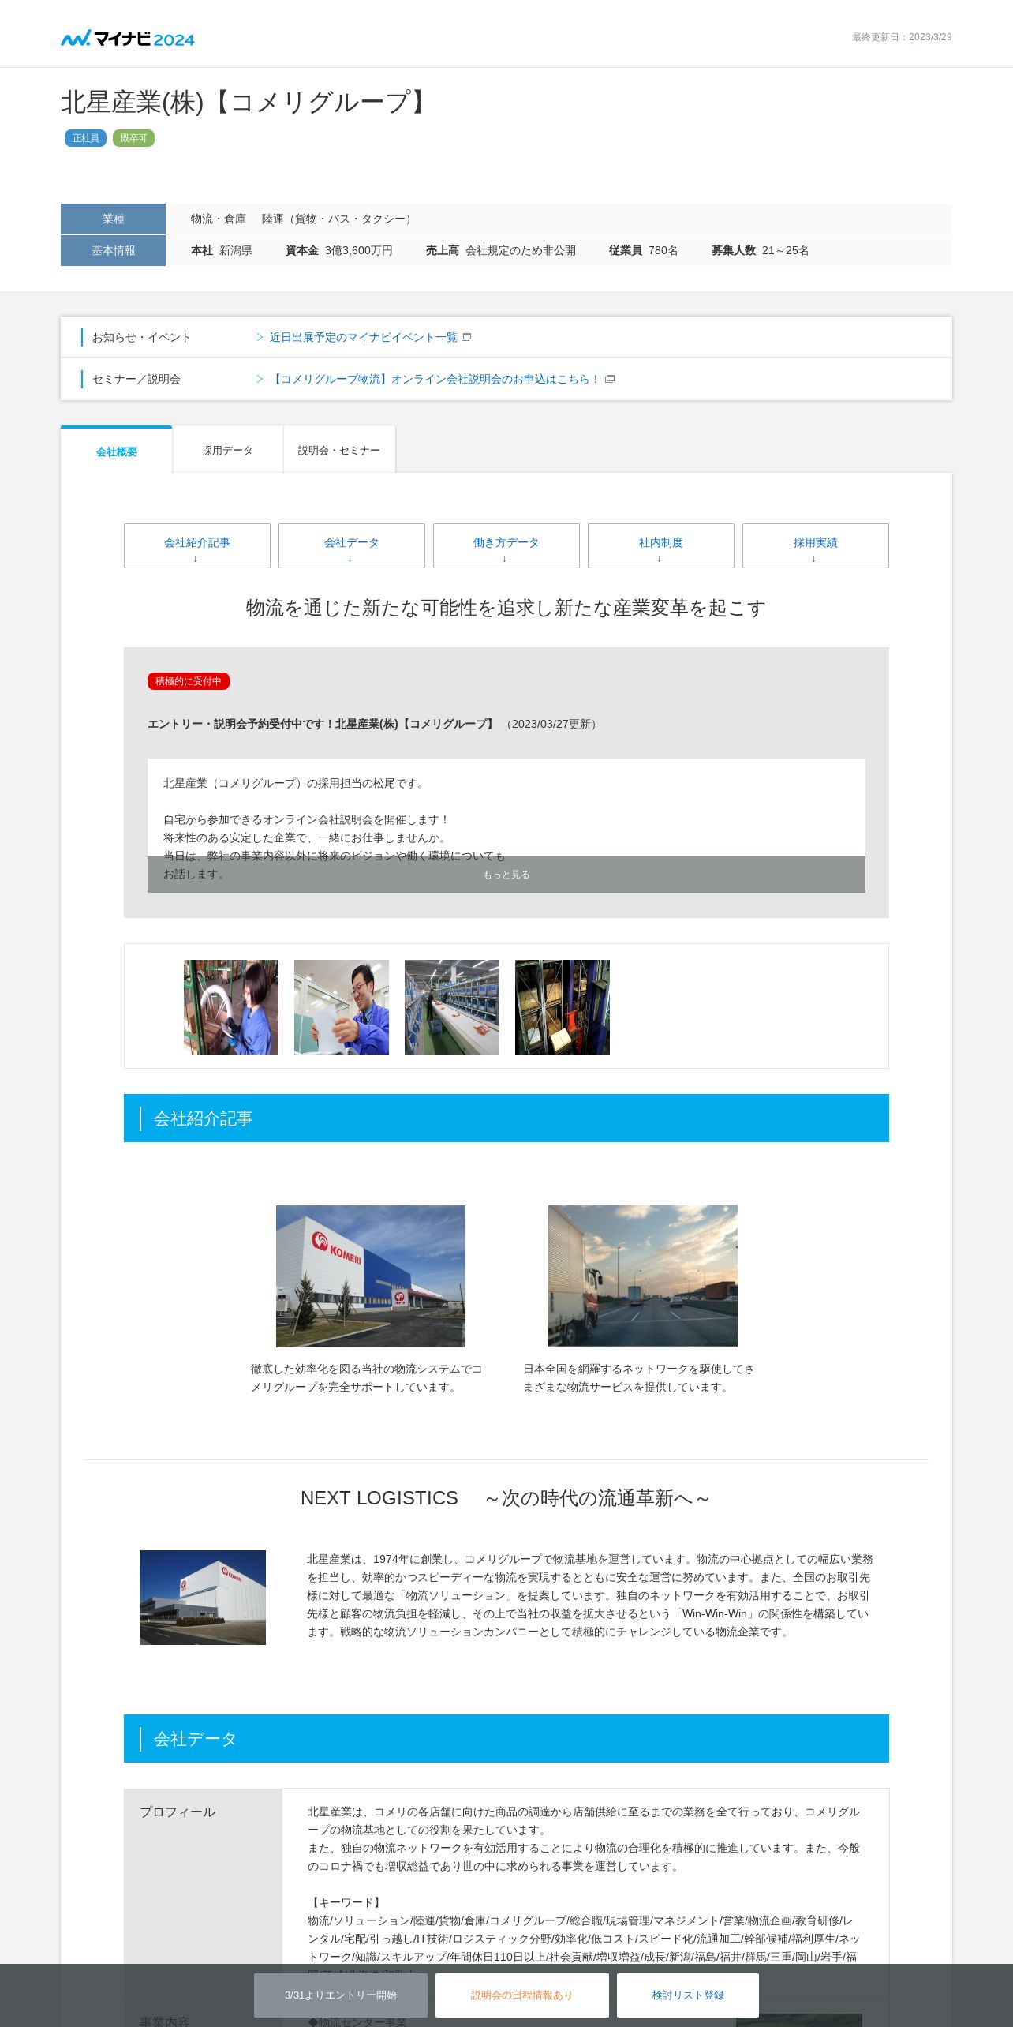Click the 基本情報 row label

(113, 250)
